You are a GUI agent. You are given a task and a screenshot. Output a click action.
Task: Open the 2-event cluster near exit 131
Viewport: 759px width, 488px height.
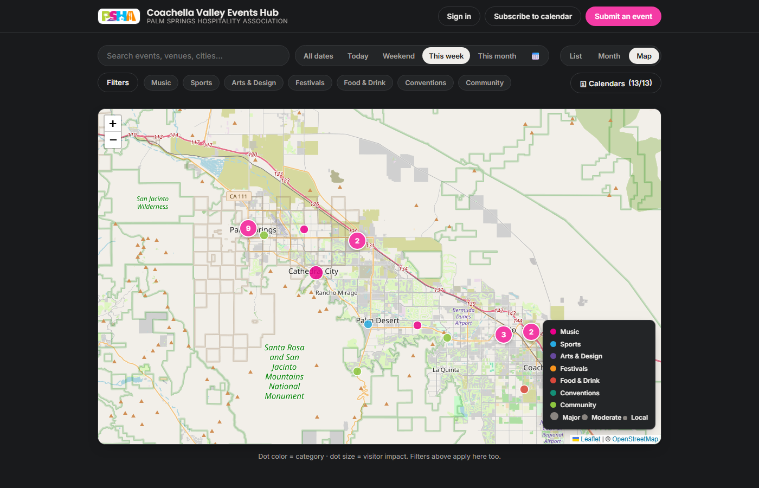357,241
